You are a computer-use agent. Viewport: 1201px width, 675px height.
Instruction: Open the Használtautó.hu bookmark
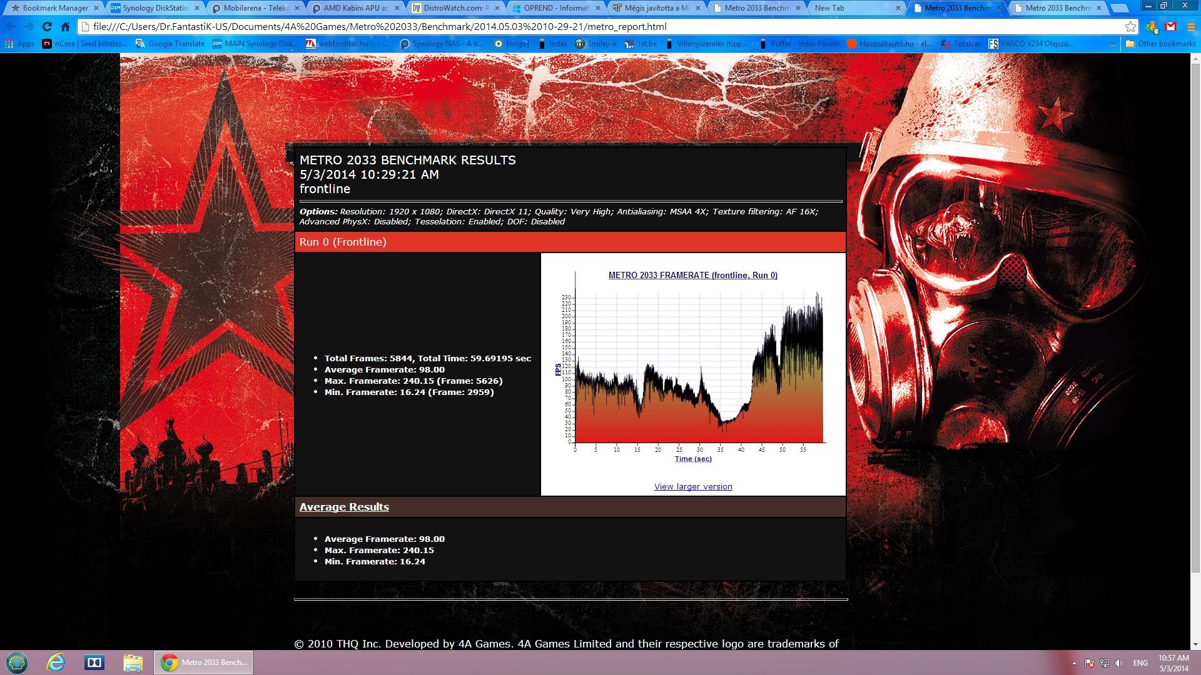[x=889, y=44]
